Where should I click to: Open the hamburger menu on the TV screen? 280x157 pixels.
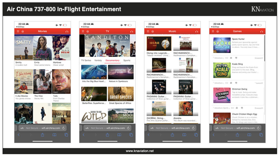tap(83, 31)
